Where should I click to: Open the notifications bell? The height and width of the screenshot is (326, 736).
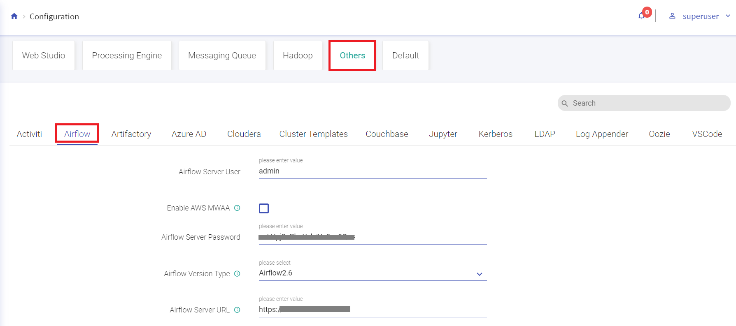(x=641, y=16)
